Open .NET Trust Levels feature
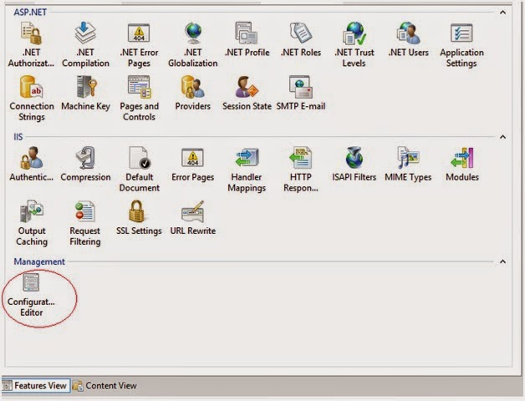Image resolution: width=525 pixels, height=401 pixels. click(x=354, y=44)
